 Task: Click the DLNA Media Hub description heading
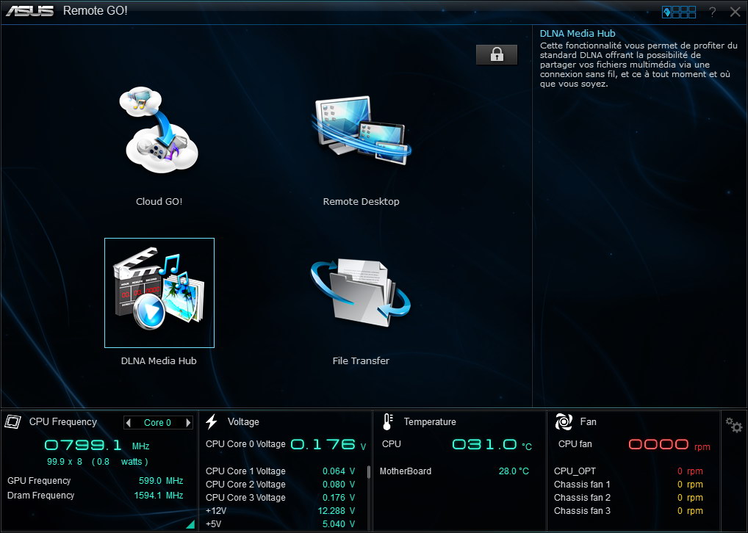pos(578,33)
